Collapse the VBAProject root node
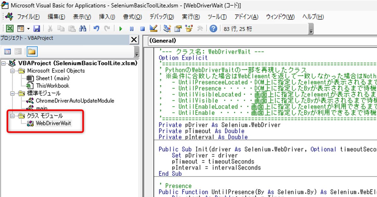 point(4,63)
